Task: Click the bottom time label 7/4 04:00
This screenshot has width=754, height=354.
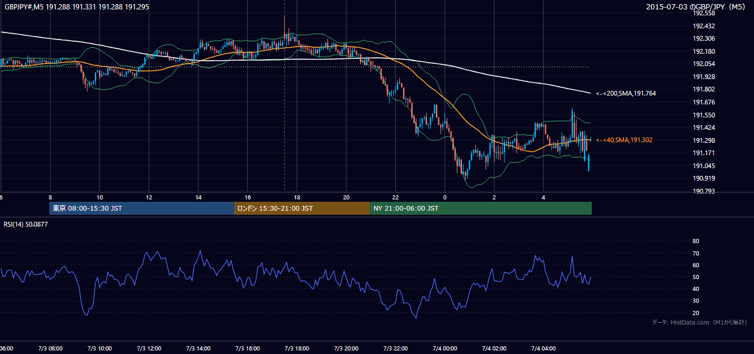Action: coord(543,349)
